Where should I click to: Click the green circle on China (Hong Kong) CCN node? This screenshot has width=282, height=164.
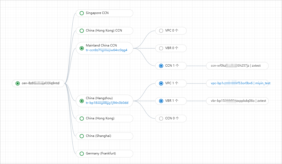click(82, 31)
